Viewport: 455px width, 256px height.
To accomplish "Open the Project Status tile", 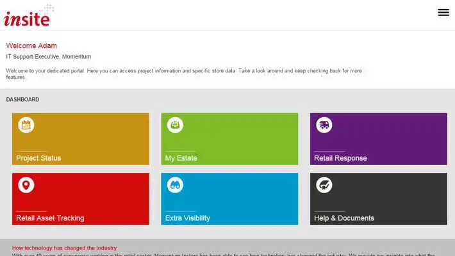I will point(81,139).
